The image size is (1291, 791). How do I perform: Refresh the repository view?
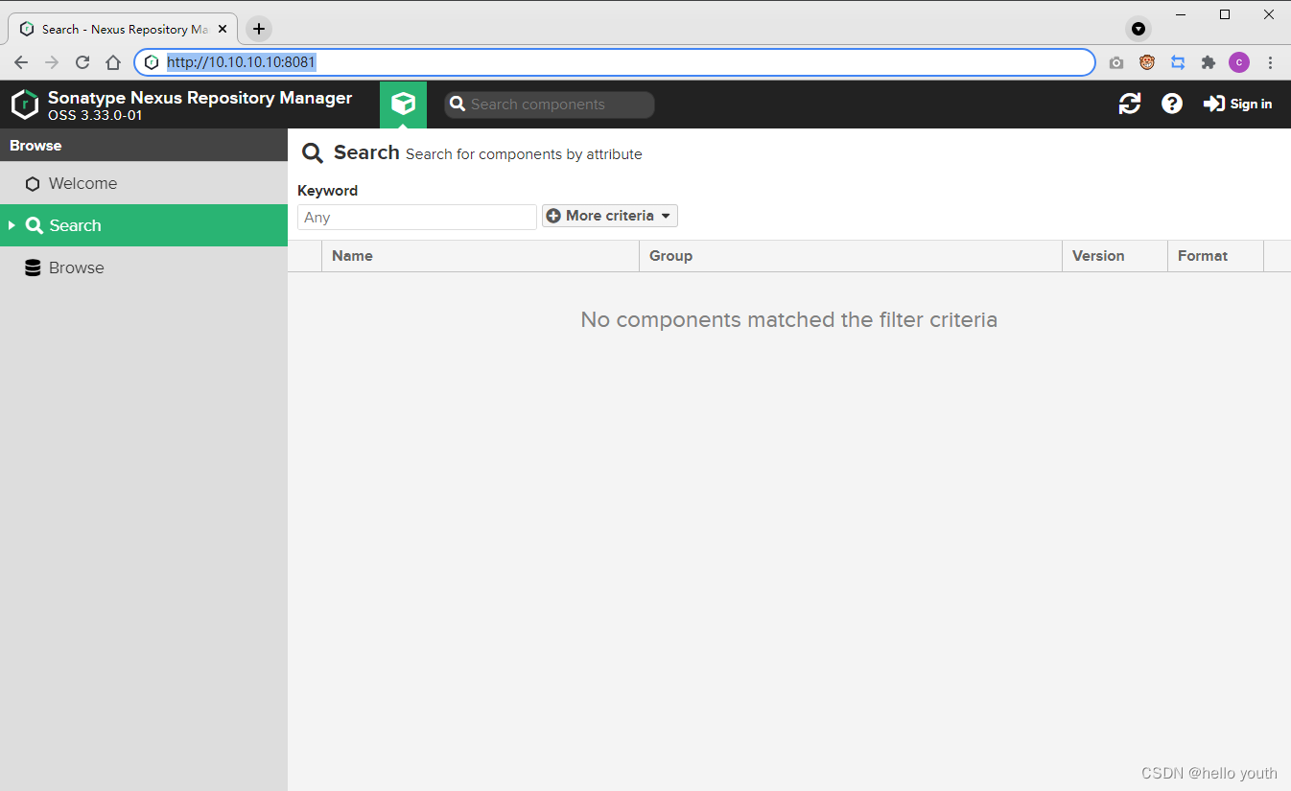point(1129,104)
